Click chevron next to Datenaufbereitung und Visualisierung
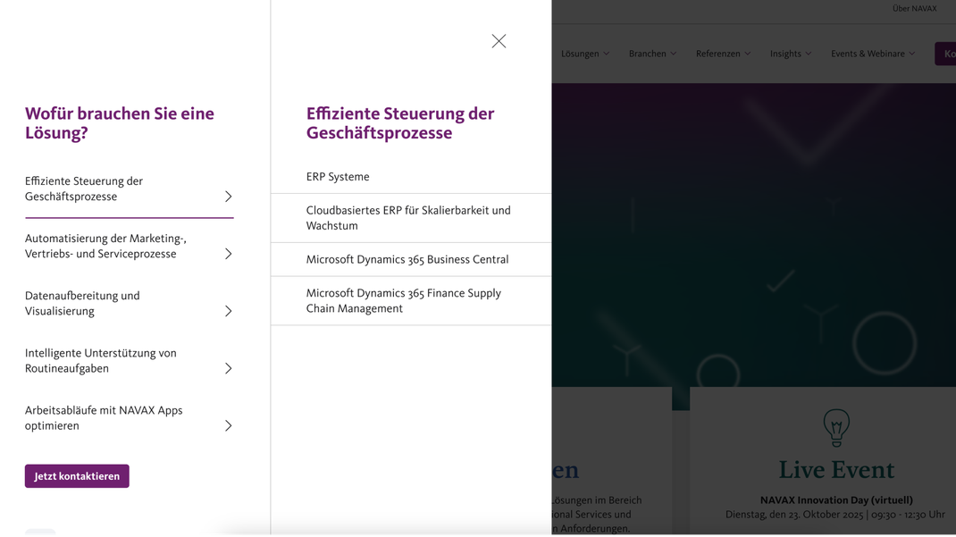The width and height of the screenshot is (956, 537). coord(228,311)
